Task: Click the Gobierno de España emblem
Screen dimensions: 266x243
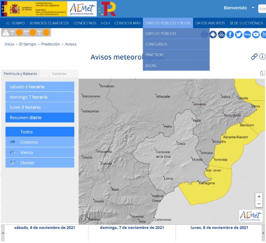Action: (x=15, y=9)
